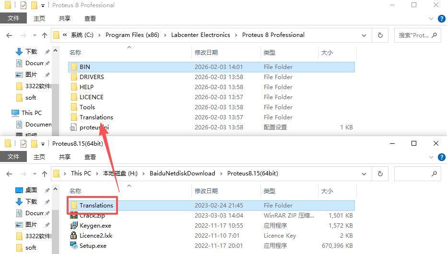Refresh the Proteus 8 Professional folder view
The image size is (447, 254).
click(380, 35)
